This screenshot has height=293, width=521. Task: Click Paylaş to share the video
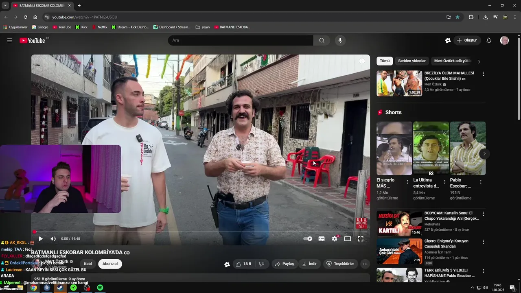(x=285, y=264)
